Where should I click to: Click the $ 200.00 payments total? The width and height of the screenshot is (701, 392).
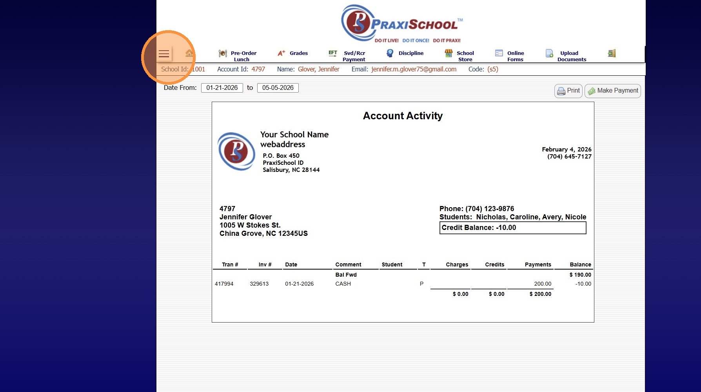[540, 294]
